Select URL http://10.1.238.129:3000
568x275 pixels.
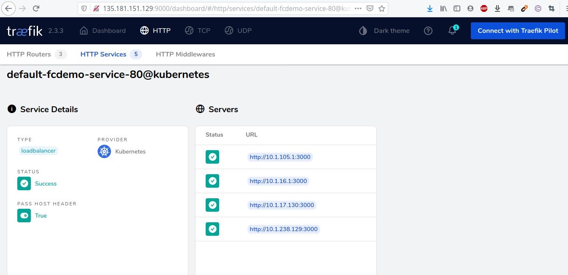pyautogui.click(x=284, y=229)
